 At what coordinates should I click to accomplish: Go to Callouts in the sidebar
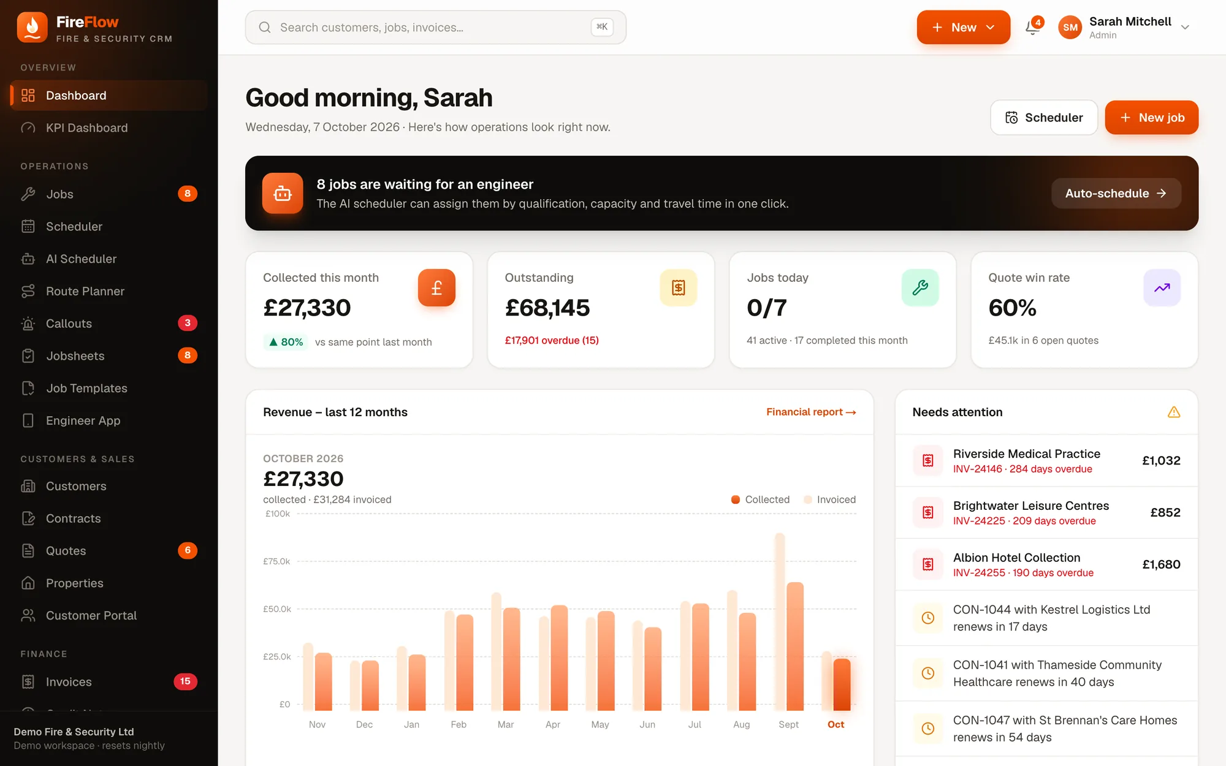click(x=109, y=324)
